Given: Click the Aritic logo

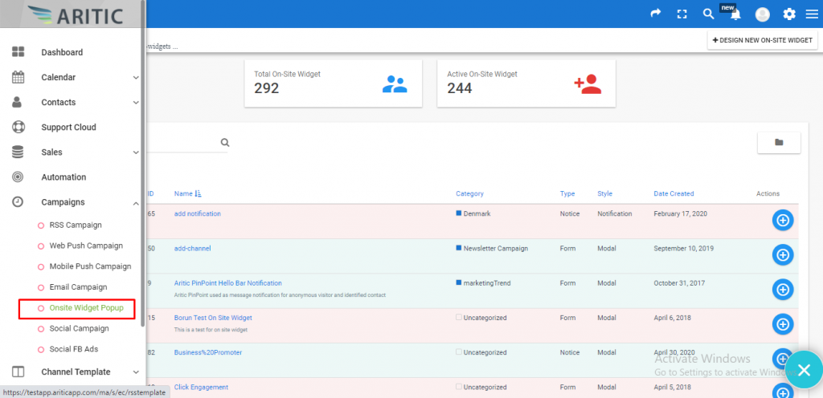Looking at the screenshot, I should pyautogui.click(x=76, y=15).
